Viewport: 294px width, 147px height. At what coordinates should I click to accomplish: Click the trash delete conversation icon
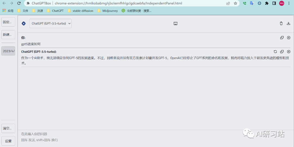(281, 23)
